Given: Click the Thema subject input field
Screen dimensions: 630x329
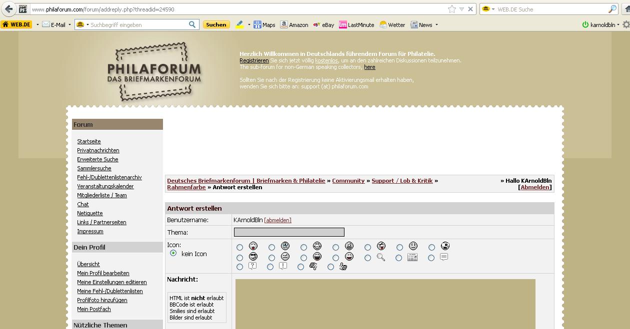Looking at the screenshot, I should [289, 232].
